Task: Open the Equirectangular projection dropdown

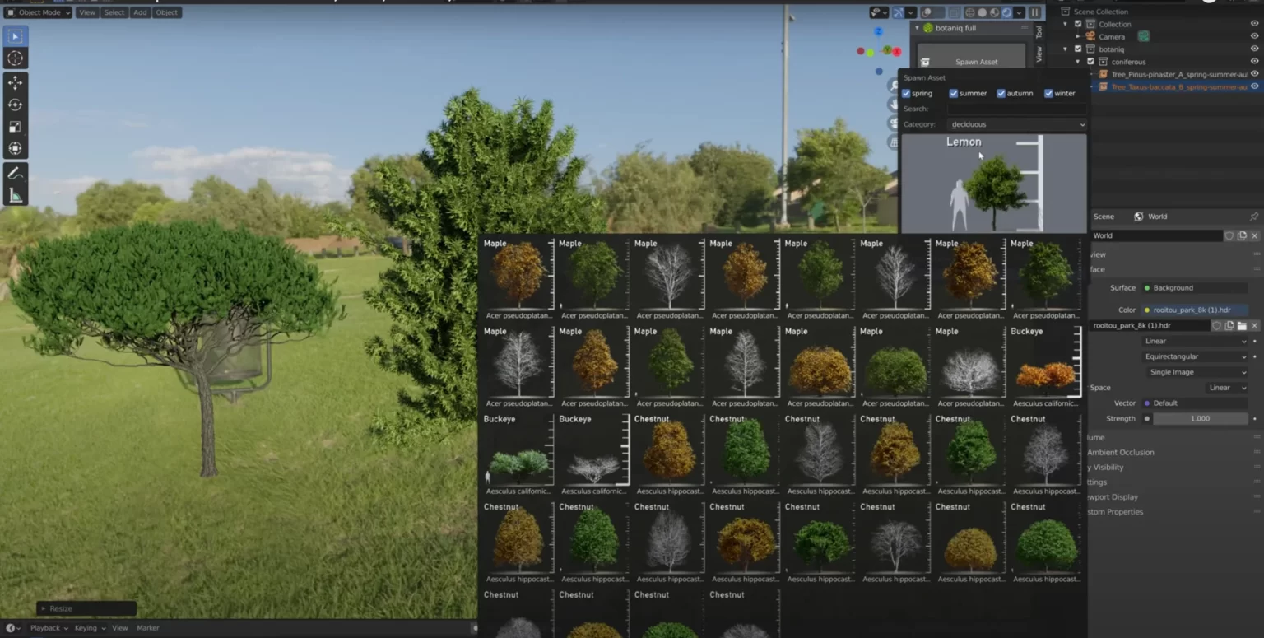Action: [1195, 356]
